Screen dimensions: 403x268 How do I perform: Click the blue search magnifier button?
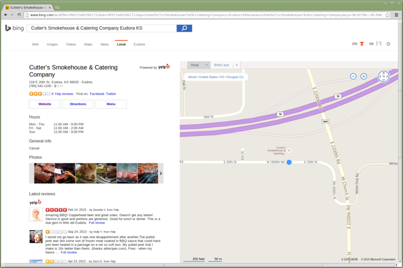[184, 28]
